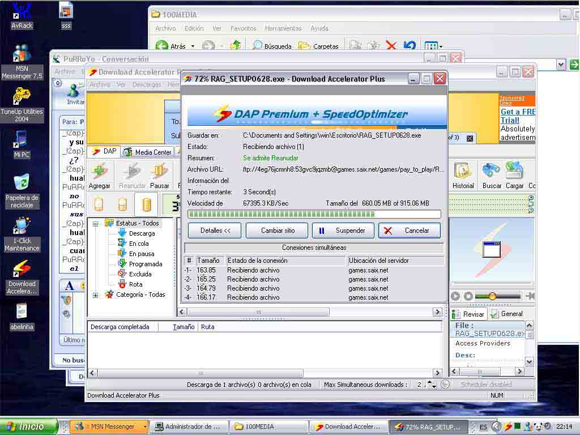Image resolution: width=580 pixels, height=435 pixels.
Task: Open the 1-Click Maintenance desktop shortcut
Action: 22,234
